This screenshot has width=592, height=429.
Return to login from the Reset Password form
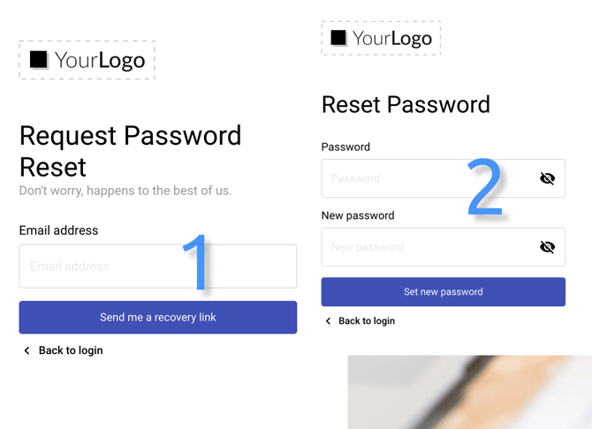coord(366,321)
